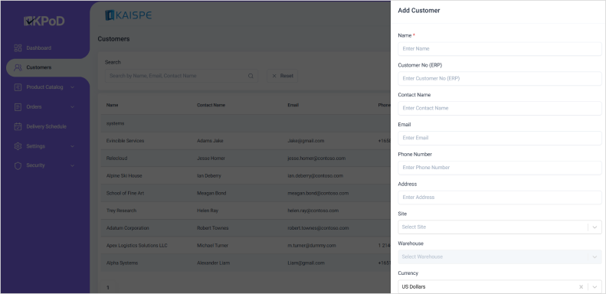Image resolution: width=606 pixels, height=294 pixels.
Task: Expand the Settings submenu chevron
Action: tap(72, 146)
